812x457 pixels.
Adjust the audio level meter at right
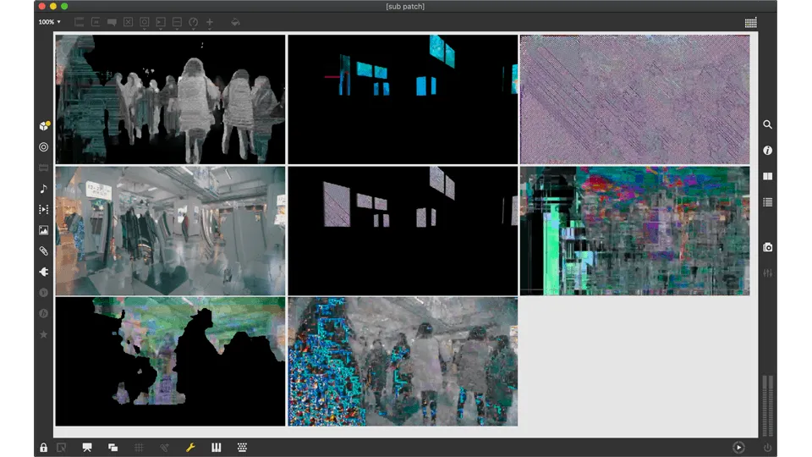pyautogui.click(x=767, y=405)
